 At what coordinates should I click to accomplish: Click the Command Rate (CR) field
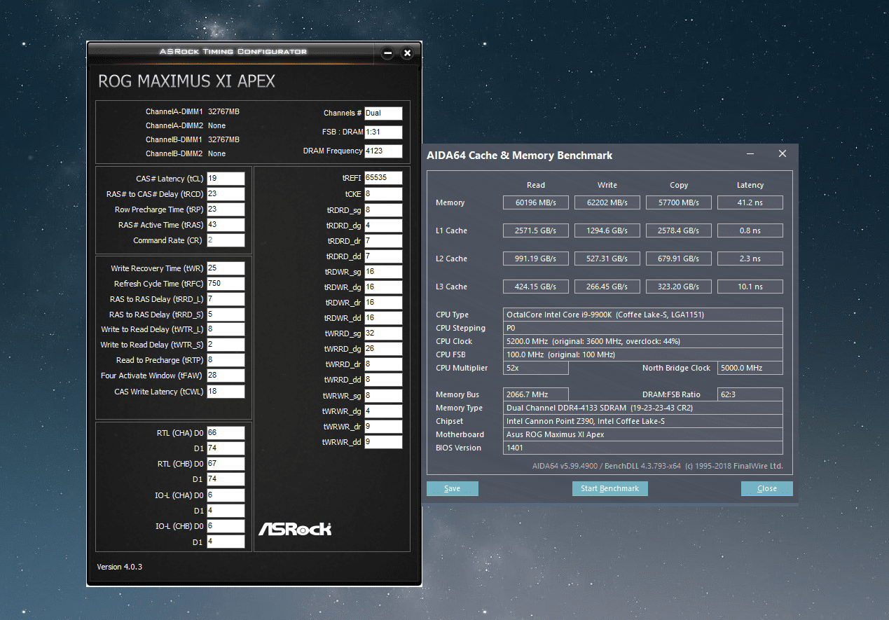click(x=226, y=240)
